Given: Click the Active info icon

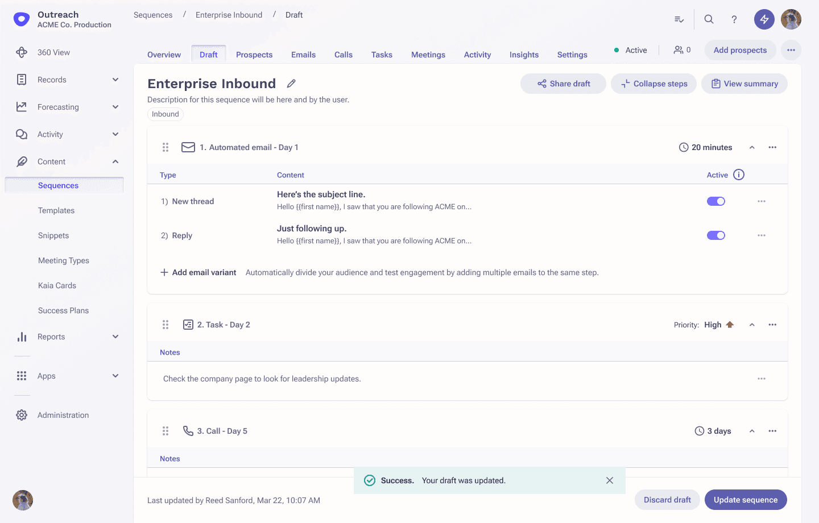Looking at the screenshot, I should (x=739, y=175).
